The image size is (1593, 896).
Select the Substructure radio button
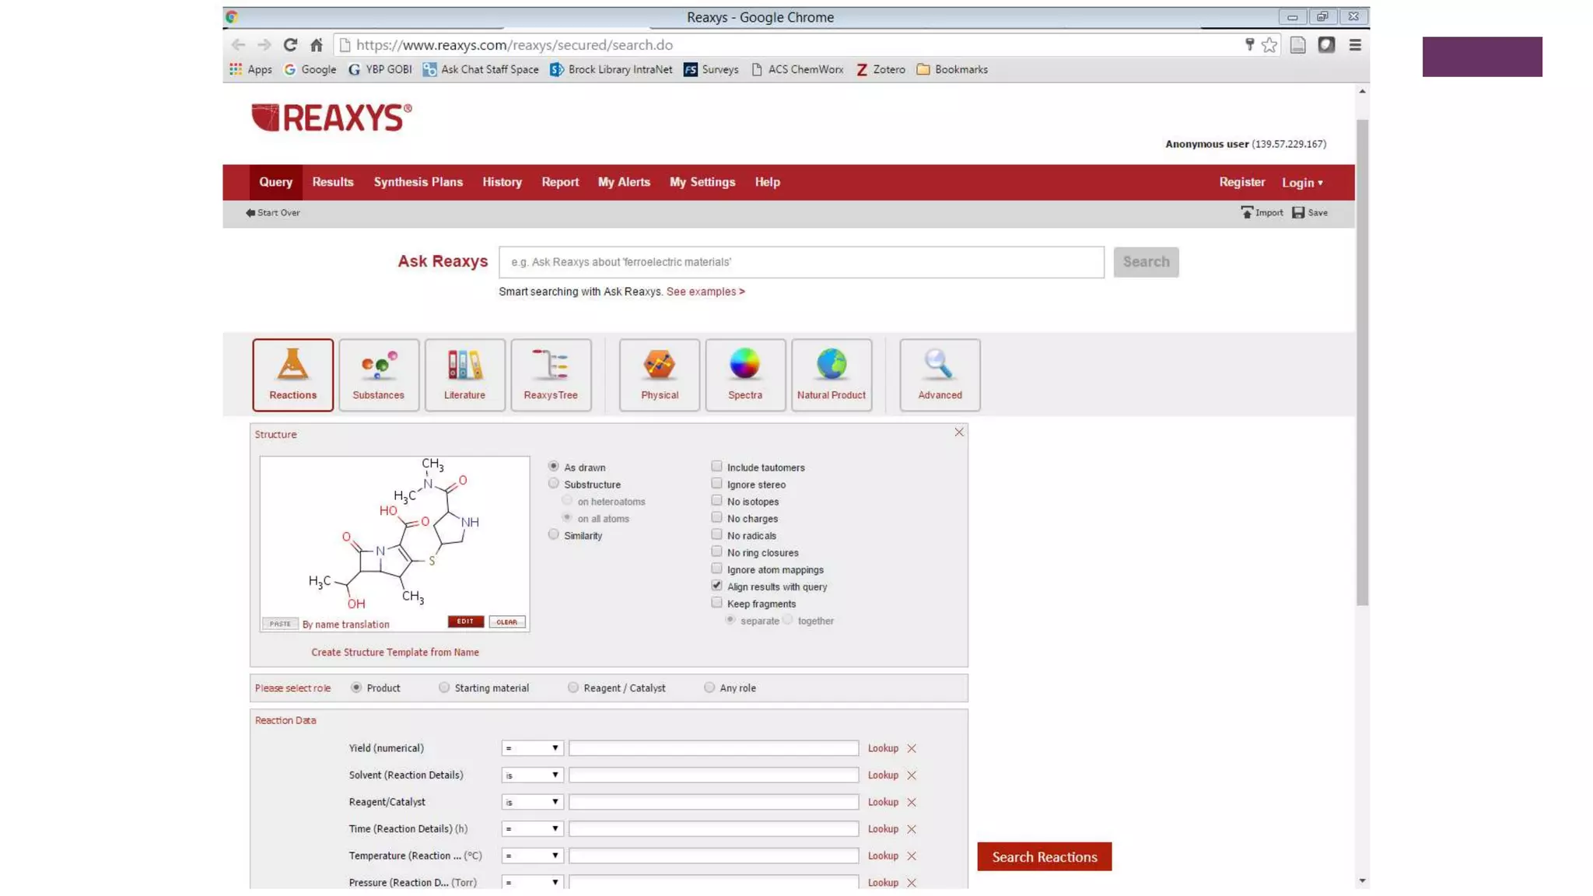(553, 484)
